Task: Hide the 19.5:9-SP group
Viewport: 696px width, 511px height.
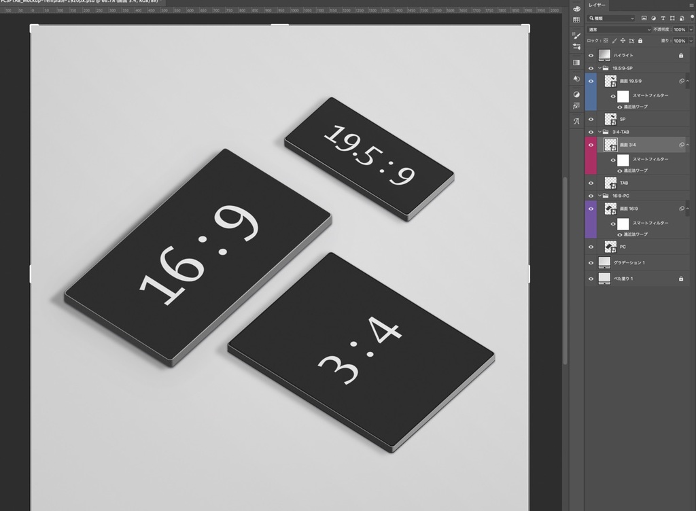Action: coord(591,69)
